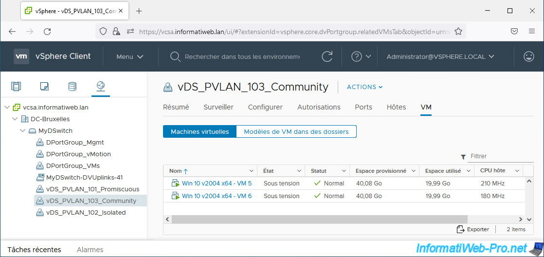Open Firefox hamburger application menu
The height and width of the screenshot is (257, 544).
point(532,32)
